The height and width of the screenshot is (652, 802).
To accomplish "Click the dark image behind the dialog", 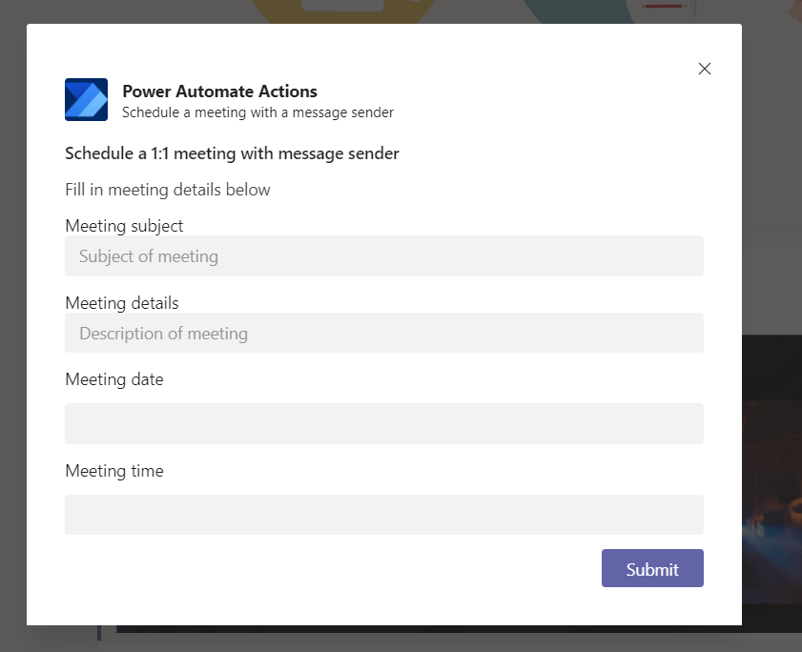I will (771, 477).
